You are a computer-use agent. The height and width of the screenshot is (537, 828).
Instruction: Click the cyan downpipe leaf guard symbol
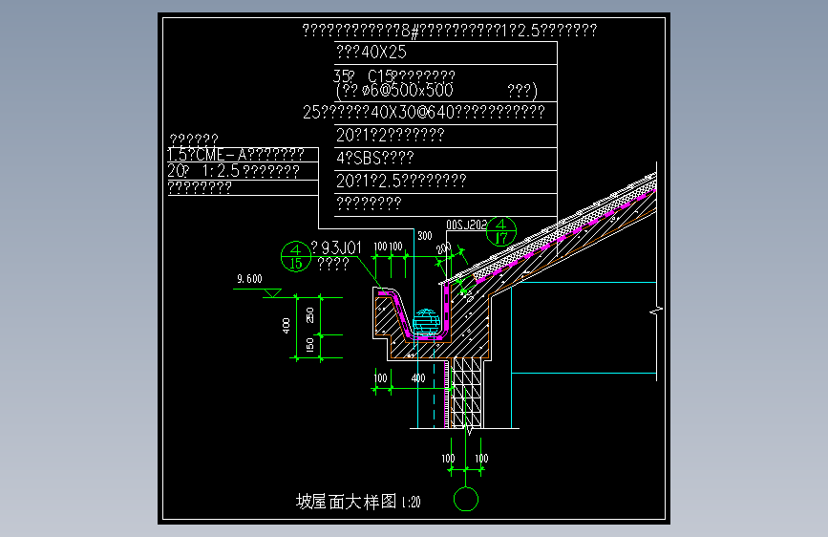[426, 322]
